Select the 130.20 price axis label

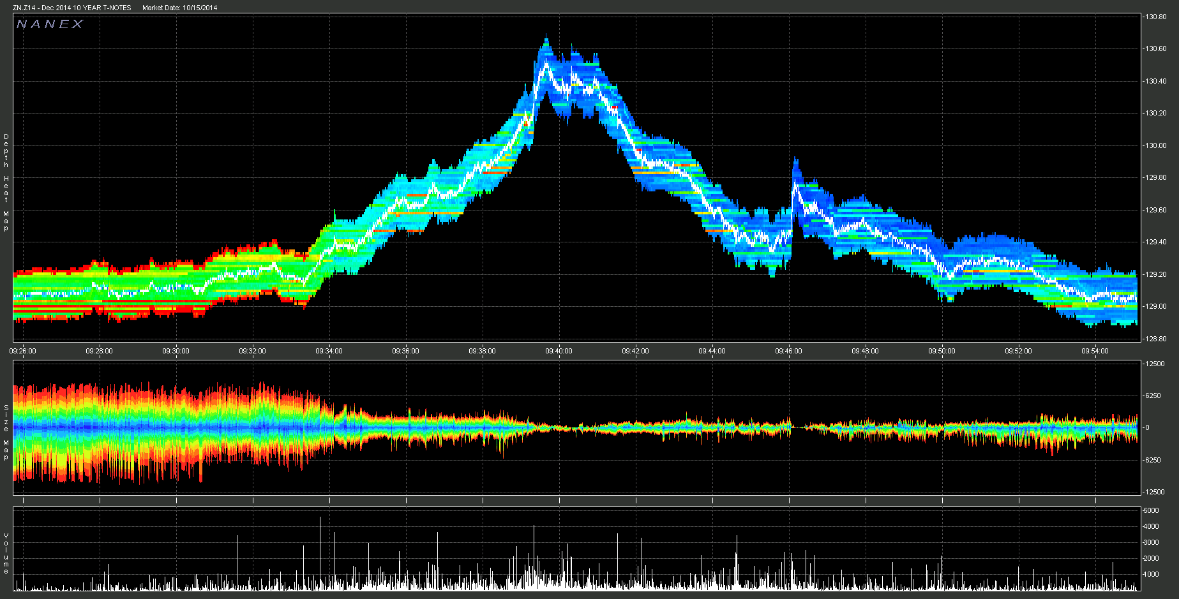[x=1155, y=113]
